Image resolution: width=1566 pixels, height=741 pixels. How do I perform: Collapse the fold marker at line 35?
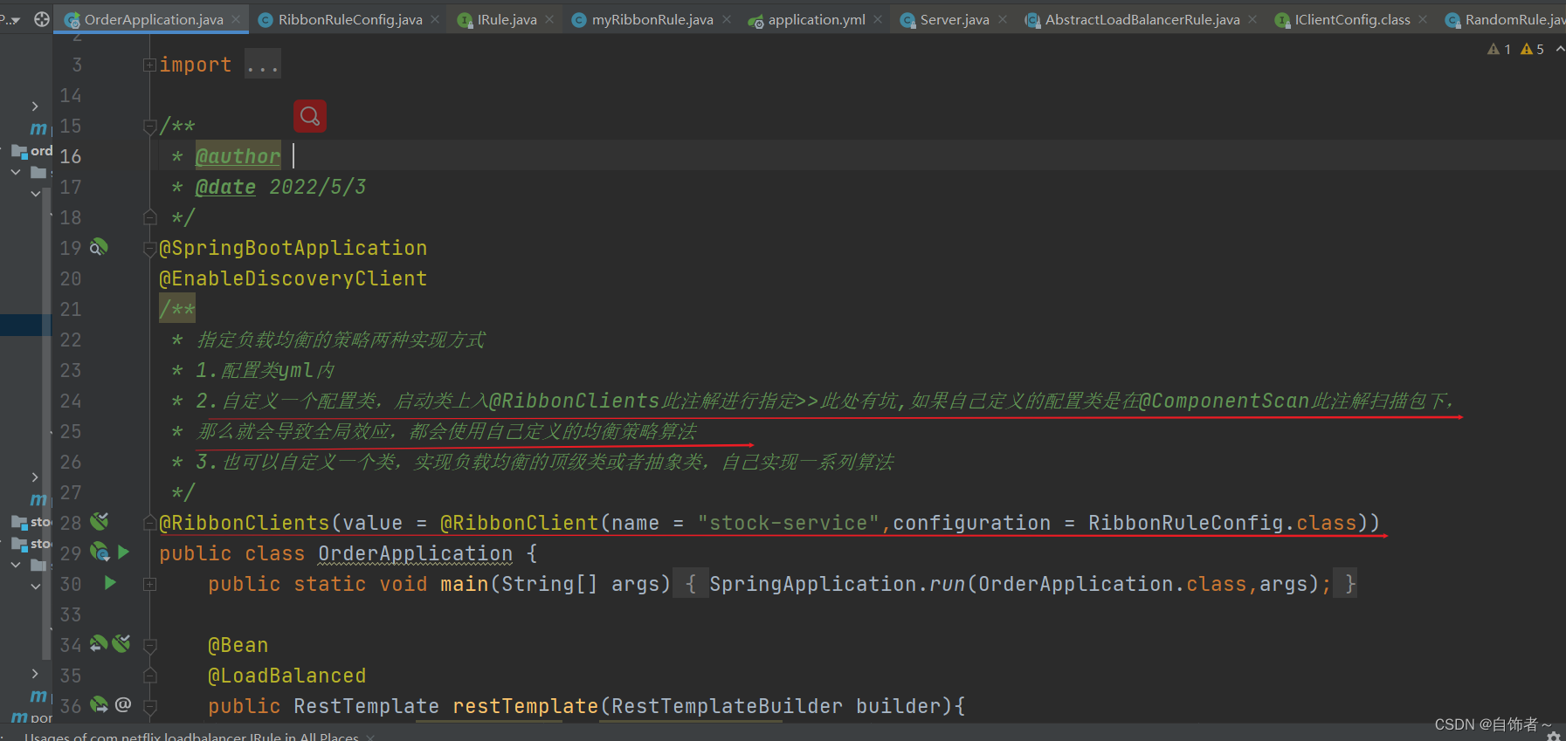coord(149,676)
